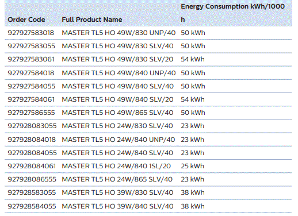
Task: Click product name MASTER TL5 HO 39W/830 SLV/40
Action: [x=117, y=192]
